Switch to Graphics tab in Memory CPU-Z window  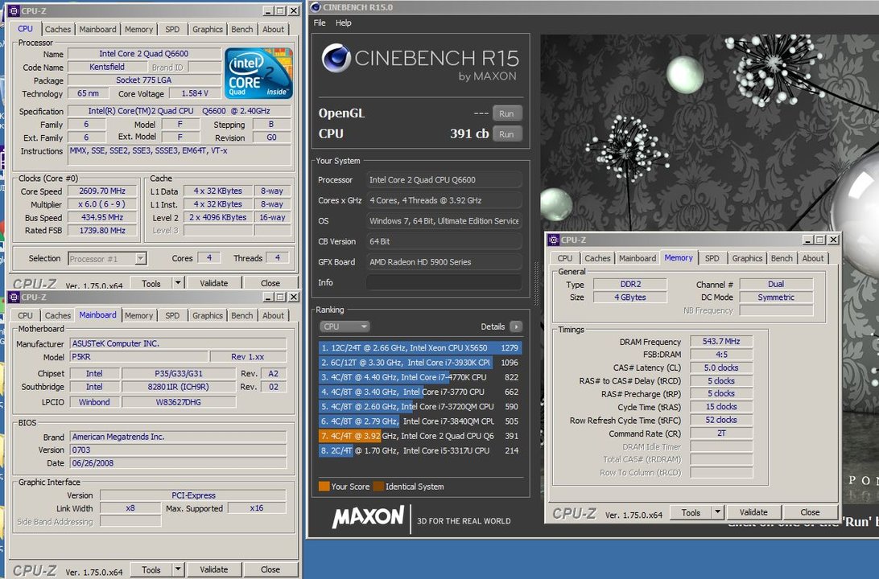(747, 258)
